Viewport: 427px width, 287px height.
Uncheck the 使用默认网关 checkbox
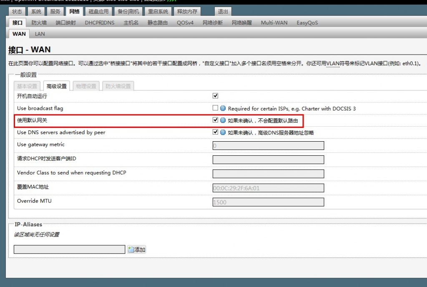point(216,120)
